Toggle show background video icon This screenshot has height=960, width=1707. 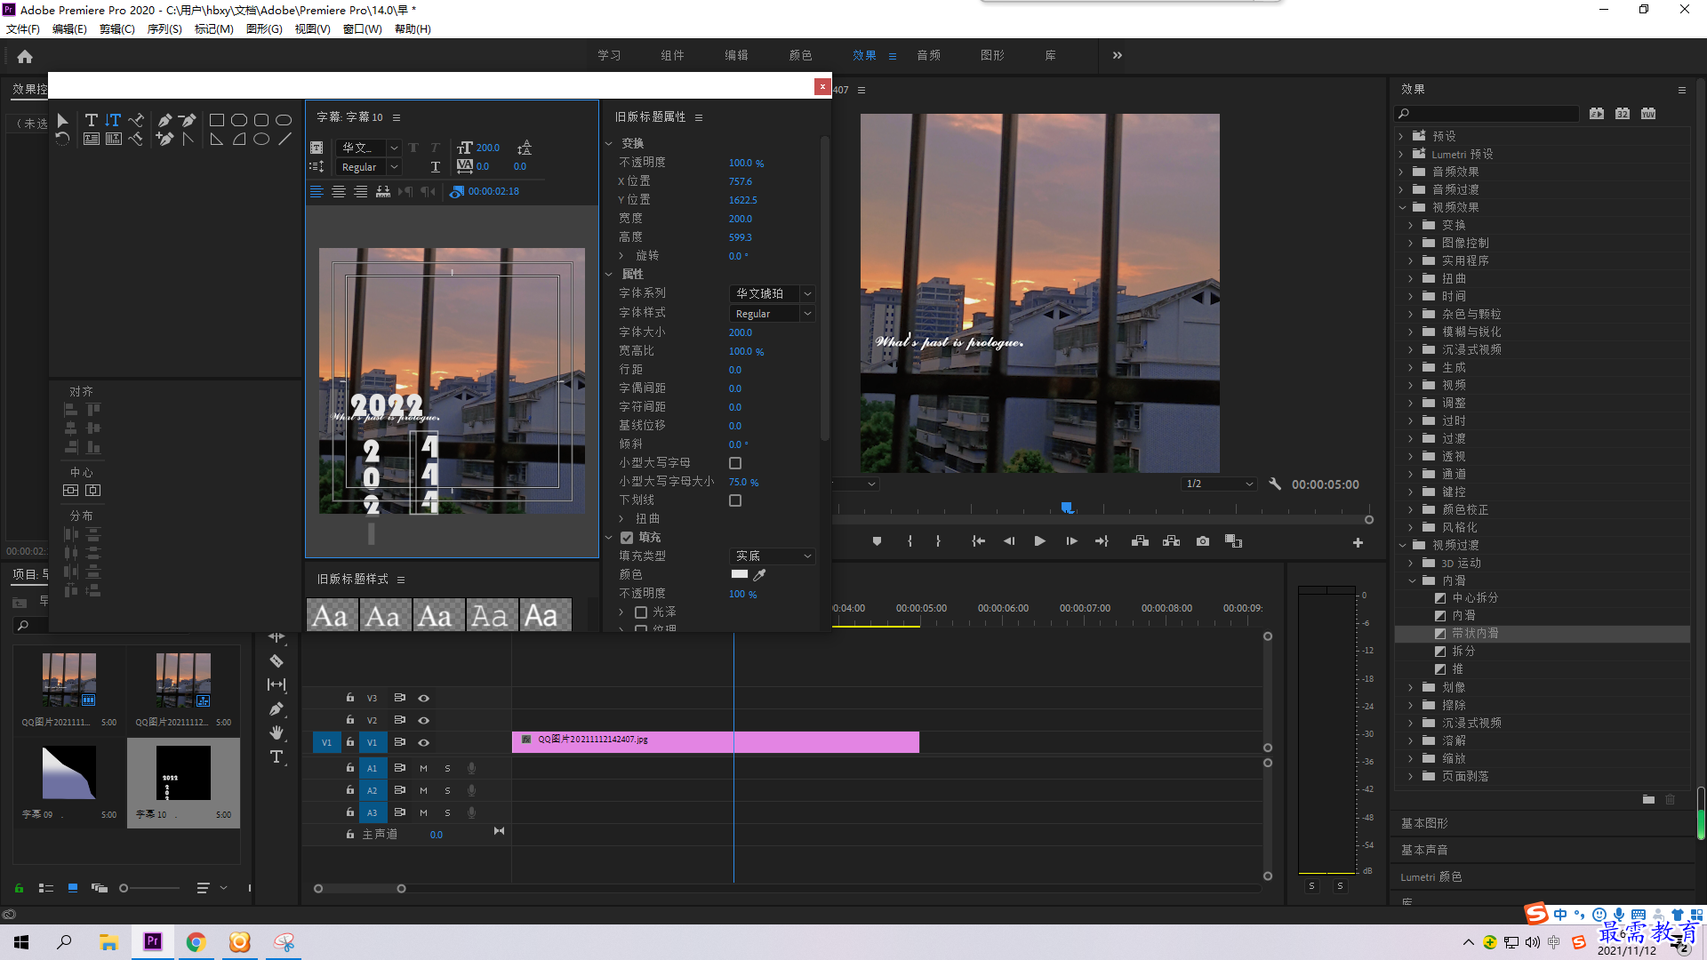pos(456,191)
